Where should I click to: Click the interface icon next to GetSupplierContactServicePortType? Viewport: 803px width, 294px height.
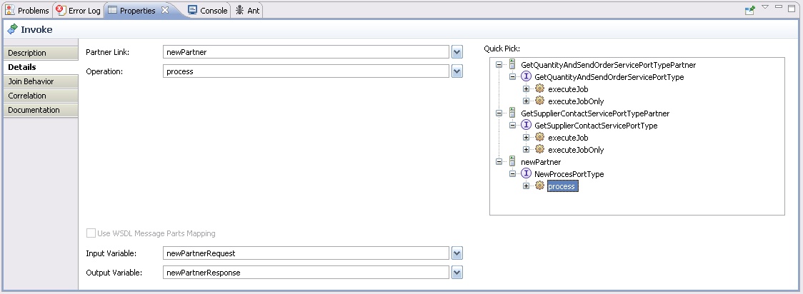coord(526,126)
